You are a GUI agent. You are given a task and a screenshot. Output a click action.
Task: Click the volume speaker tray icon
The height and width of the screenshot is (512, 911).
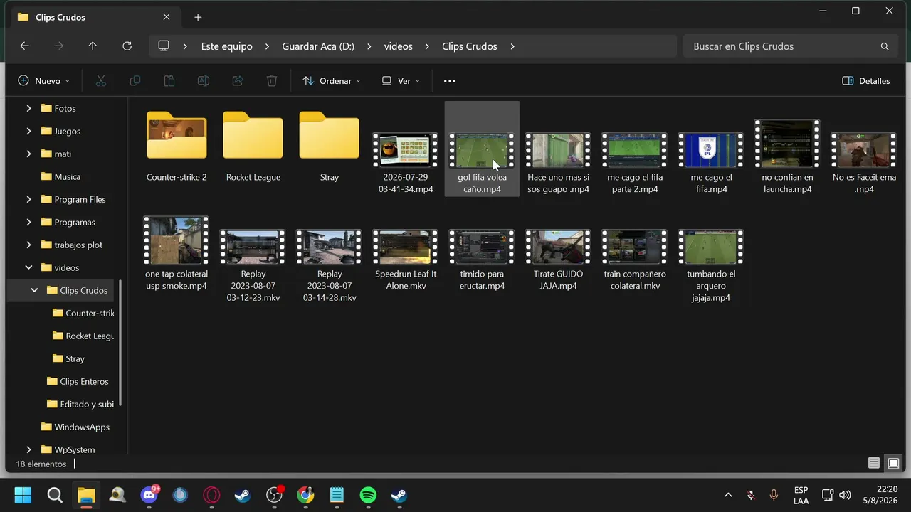coord(845,495)
